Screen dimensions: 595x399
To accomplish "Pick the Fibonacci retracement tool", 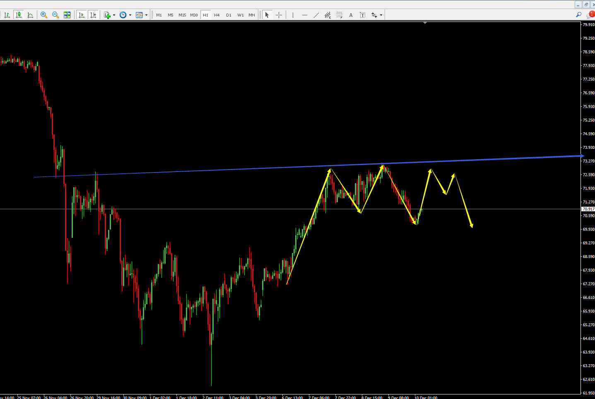I will (340, 15).
